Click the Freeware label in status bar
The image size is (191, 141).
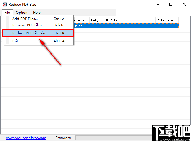(x=63, y=138)
